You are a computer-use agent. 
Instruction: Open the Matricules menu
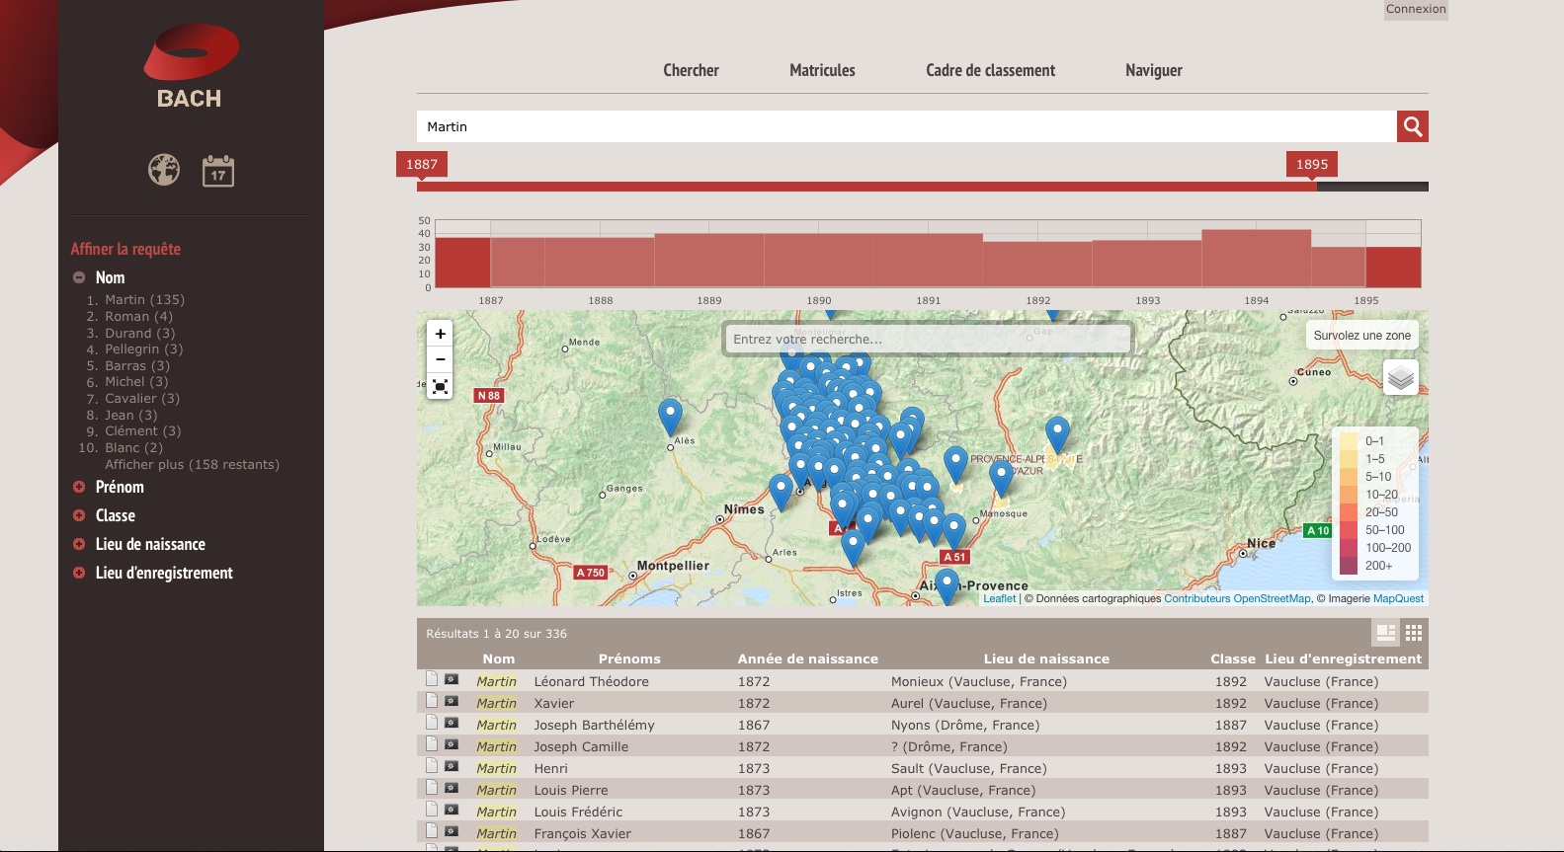click(822, 70)
